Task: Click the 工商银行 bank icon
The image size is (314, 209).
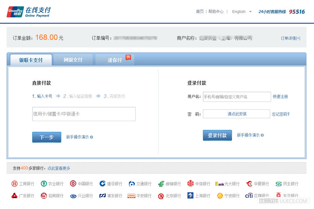Action: pos(15,183)
